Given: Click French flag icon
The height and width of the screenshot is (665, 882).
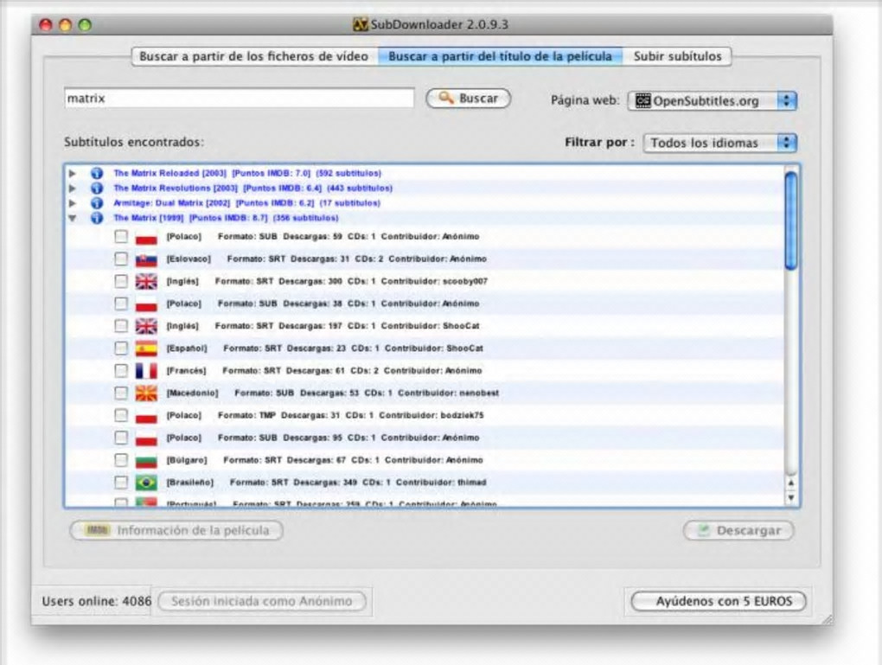Looking at the screenshot, I should click(x=146, y=371).
